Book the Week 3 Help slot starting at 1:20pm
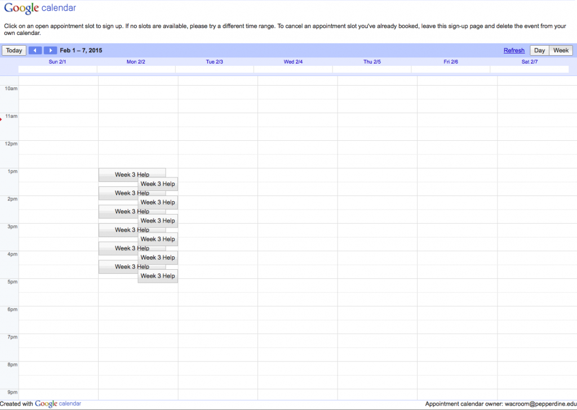 click(x=158, y=184)
